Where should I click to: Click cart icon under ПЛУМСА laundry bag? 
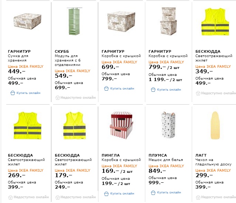click(153, 192)
